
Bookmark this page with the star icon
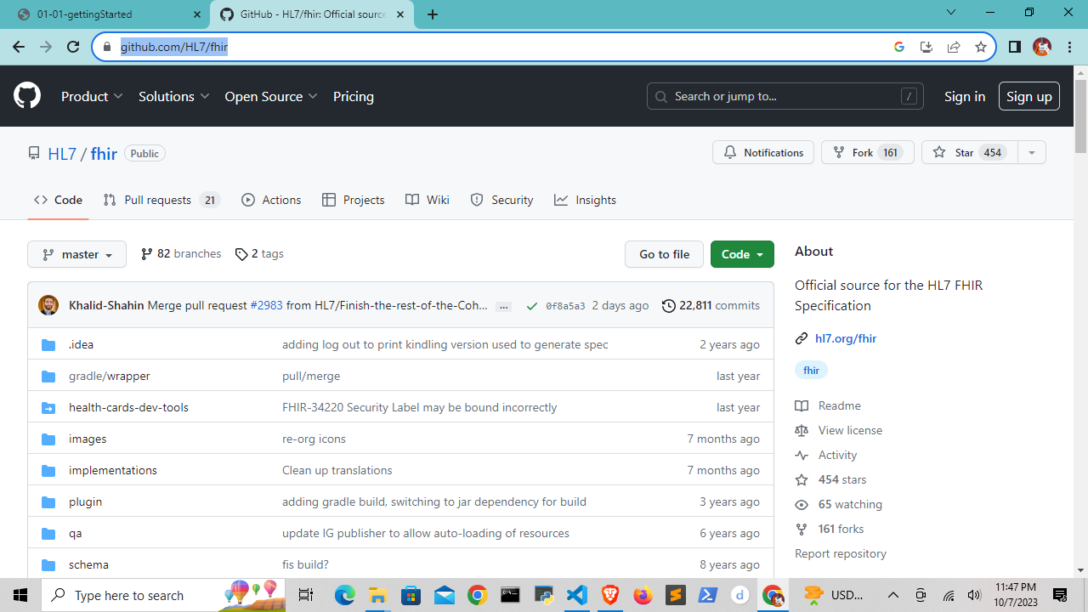click(x=981, y=47)
